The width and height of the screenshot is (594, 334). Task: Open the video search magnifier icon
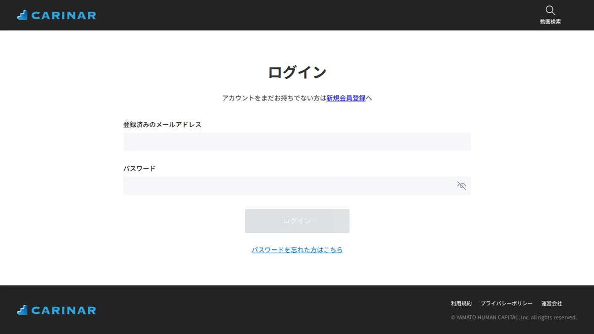pyautogui.click(x=550, y=10)
